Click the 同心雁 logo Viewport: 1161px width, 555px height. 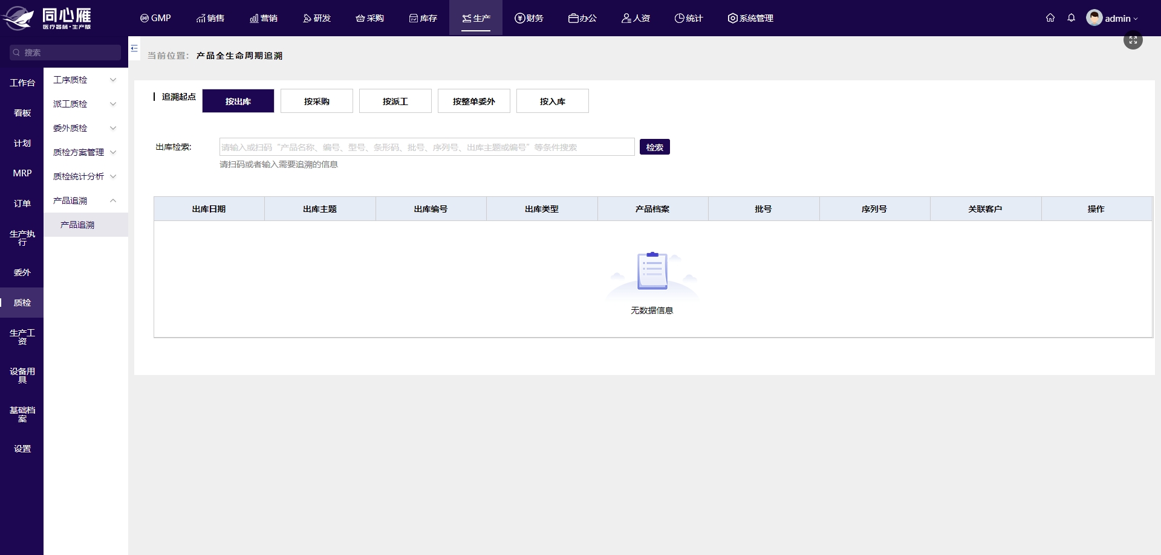pos(47,18)
